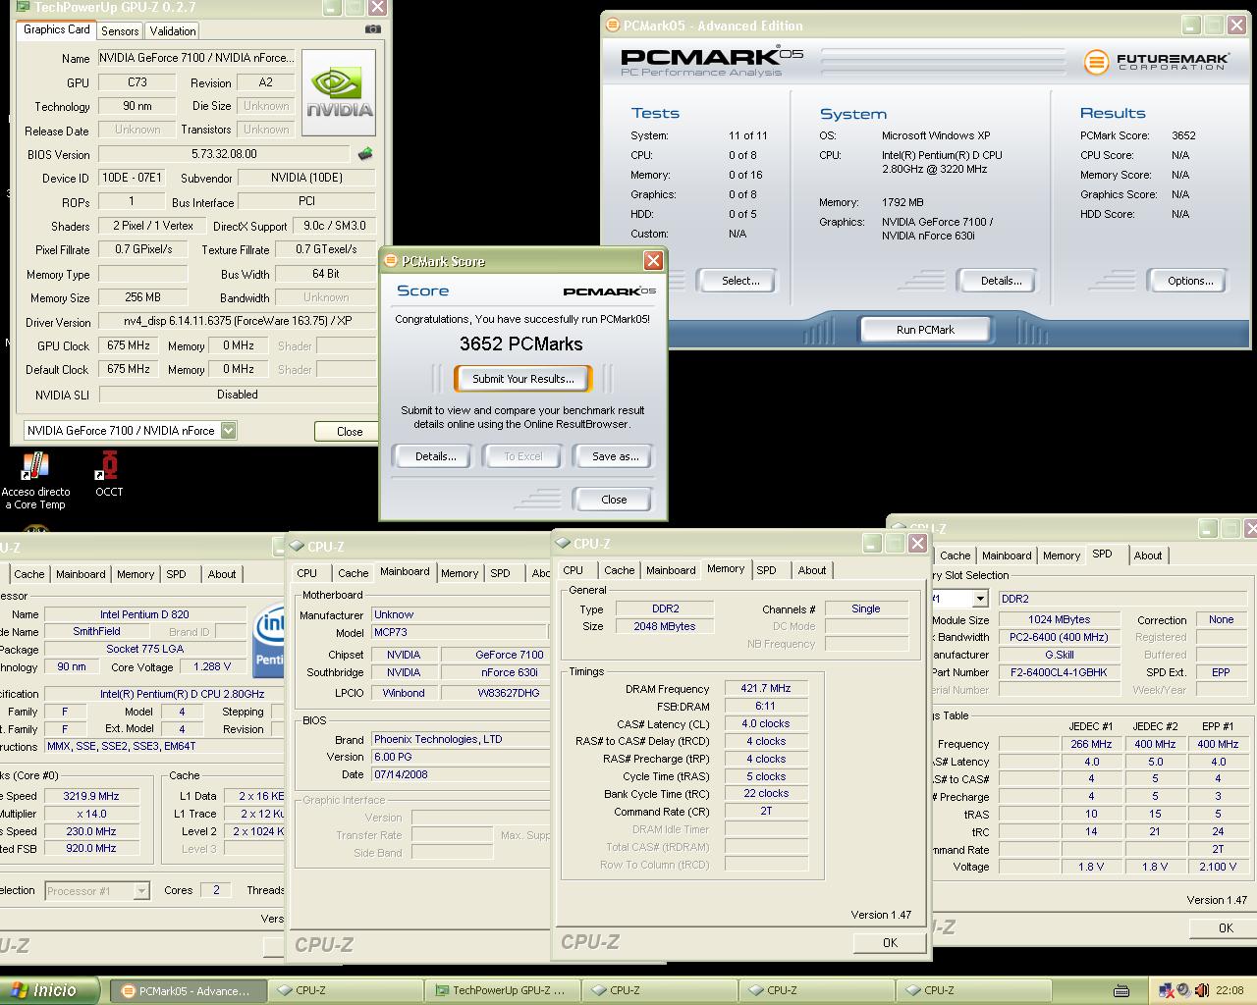This screenshot has width=1257, height=1005.
Task: Click BIOS Date value 07/14/2008
Action: [460, 774]
